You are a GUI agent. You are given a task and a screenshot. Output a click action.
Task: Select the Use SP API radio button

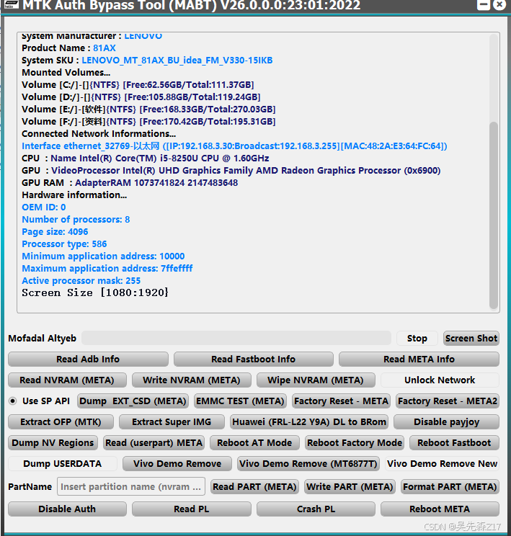13,401
